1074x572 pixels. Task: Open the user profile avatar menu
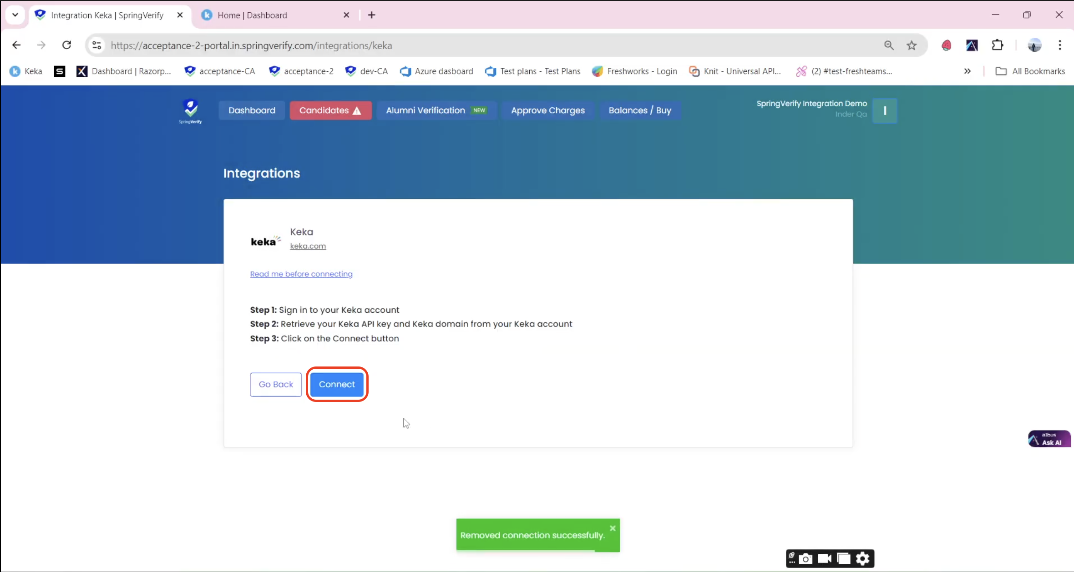1034,45
